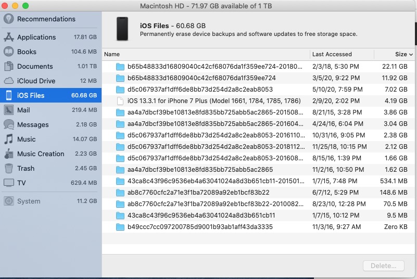Click the iOS Files phone icon in sidebar
Screen dimensions: 417x279
(8, 95)
